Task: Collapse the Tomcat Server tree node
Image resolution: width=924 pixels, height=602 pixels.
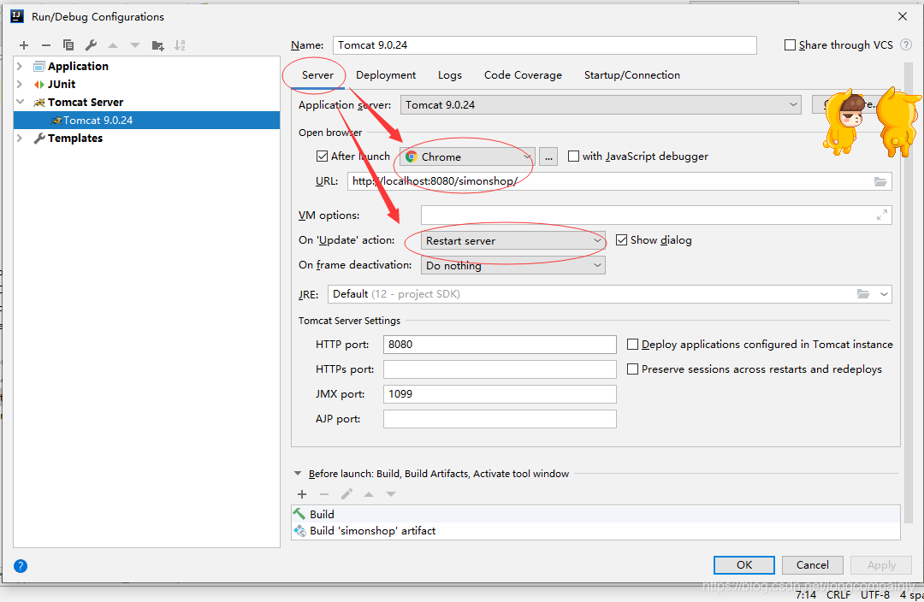Action: click(20, 102)
